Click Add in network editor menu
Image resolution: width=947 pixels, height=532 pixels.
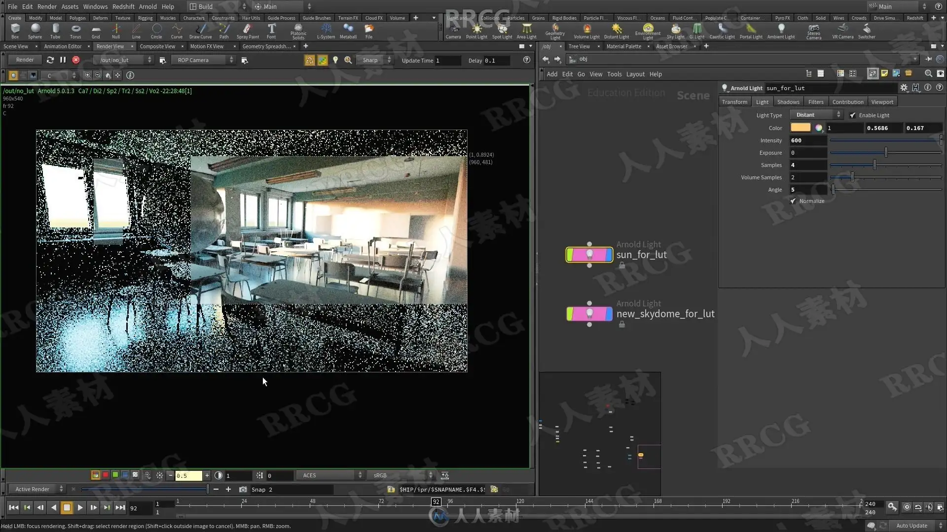click(552, 74)
